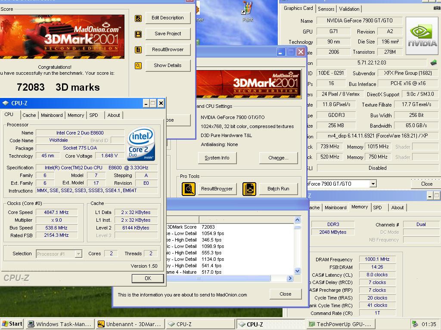Image resolution: width=441 pixels, height=330 pixels.
Task: Click the Close button in GPU-Z
Action: tap(426, 184)
